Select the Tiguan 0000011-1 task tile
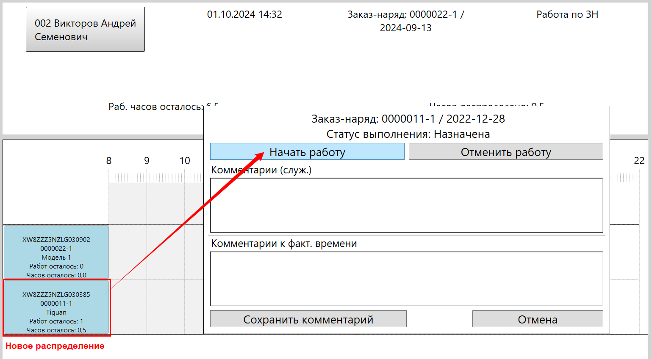Viewport: 652px width, 359px height. pos(56,307)
